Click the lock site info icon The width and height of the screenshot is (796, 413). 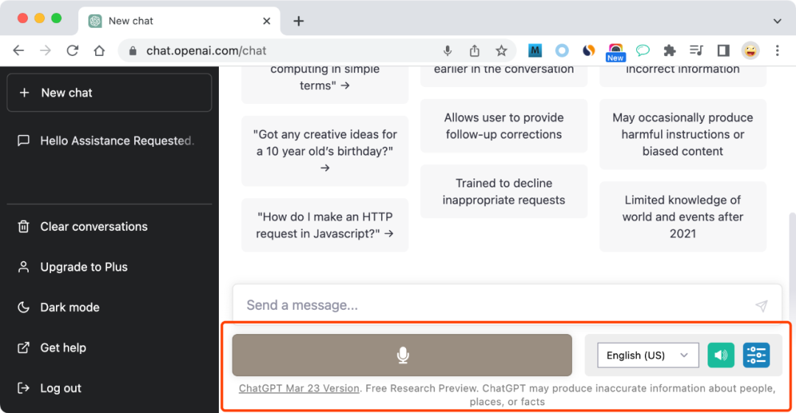[133, 51]
